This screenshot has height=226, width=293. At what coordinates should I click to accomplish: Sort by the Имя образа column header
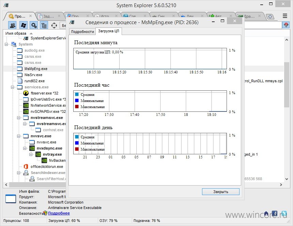tap(16, 33)
